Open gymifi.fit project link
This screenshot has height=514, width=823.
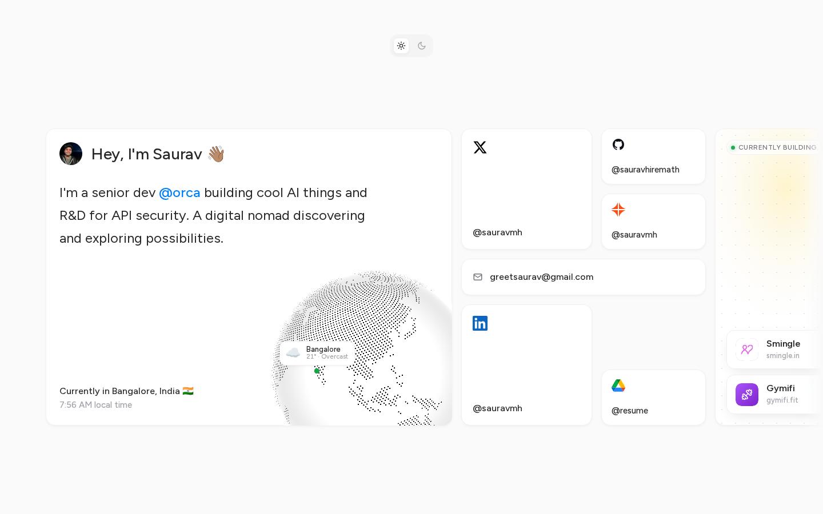pyautogui.click(x=782, y=400)
